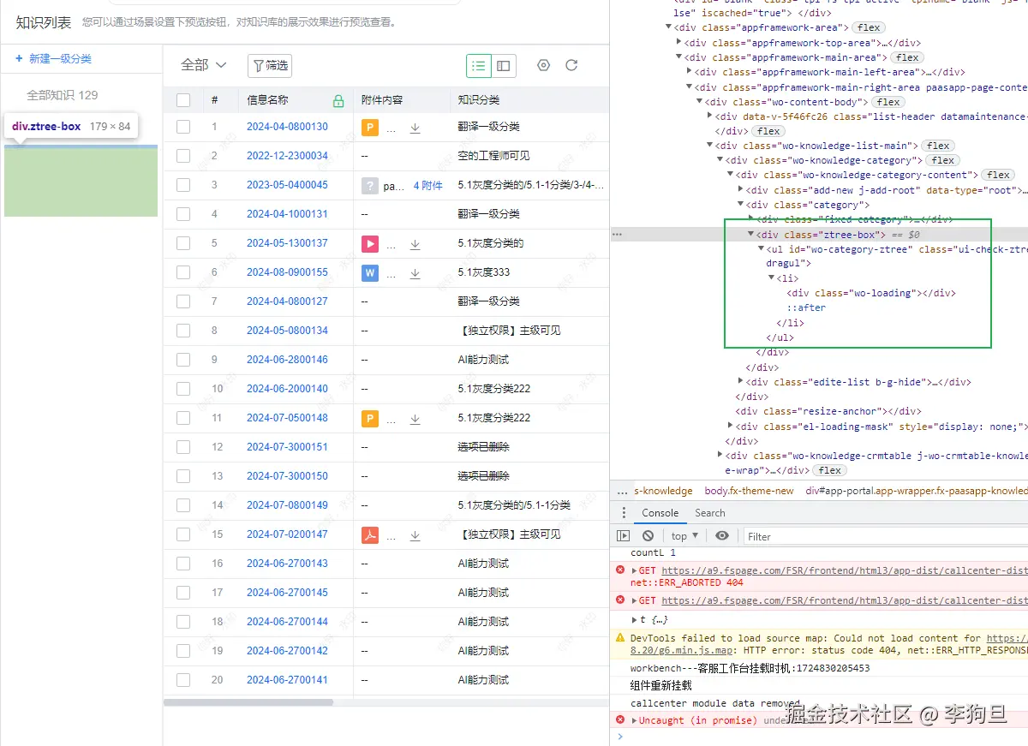This screenshot has width=1028, height=746.
Task: Expand the t {…} object in console
Action: pos(635,619)
